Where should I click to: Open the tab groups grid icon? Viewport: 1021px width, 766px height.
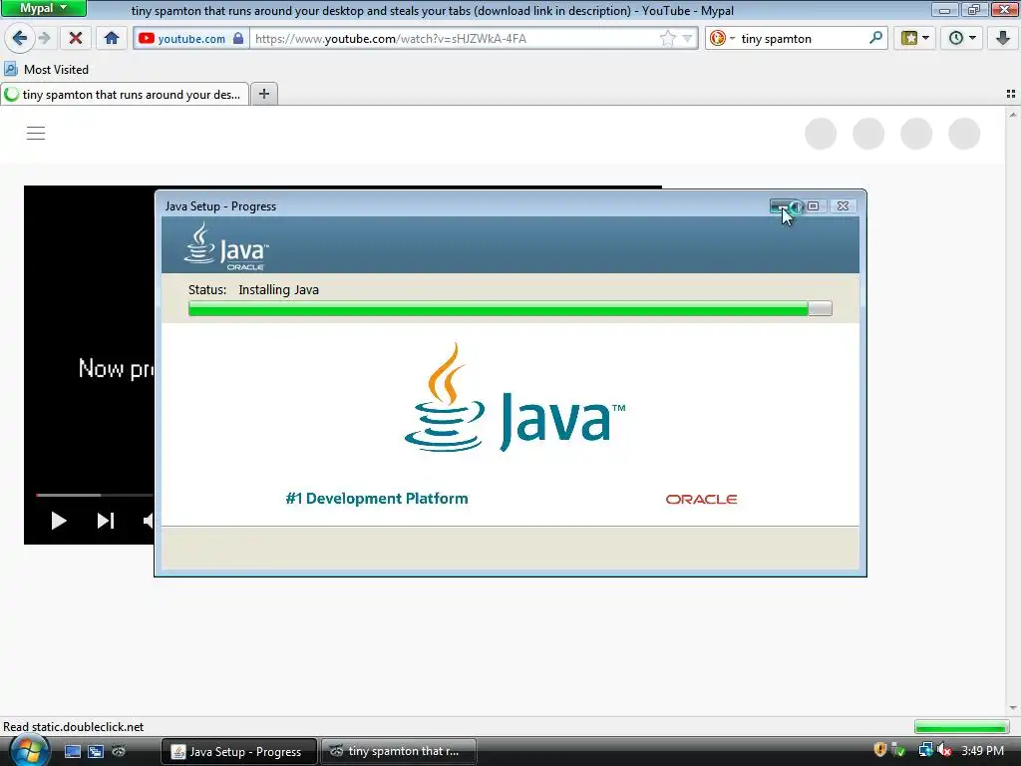(x=1011, y=95)
